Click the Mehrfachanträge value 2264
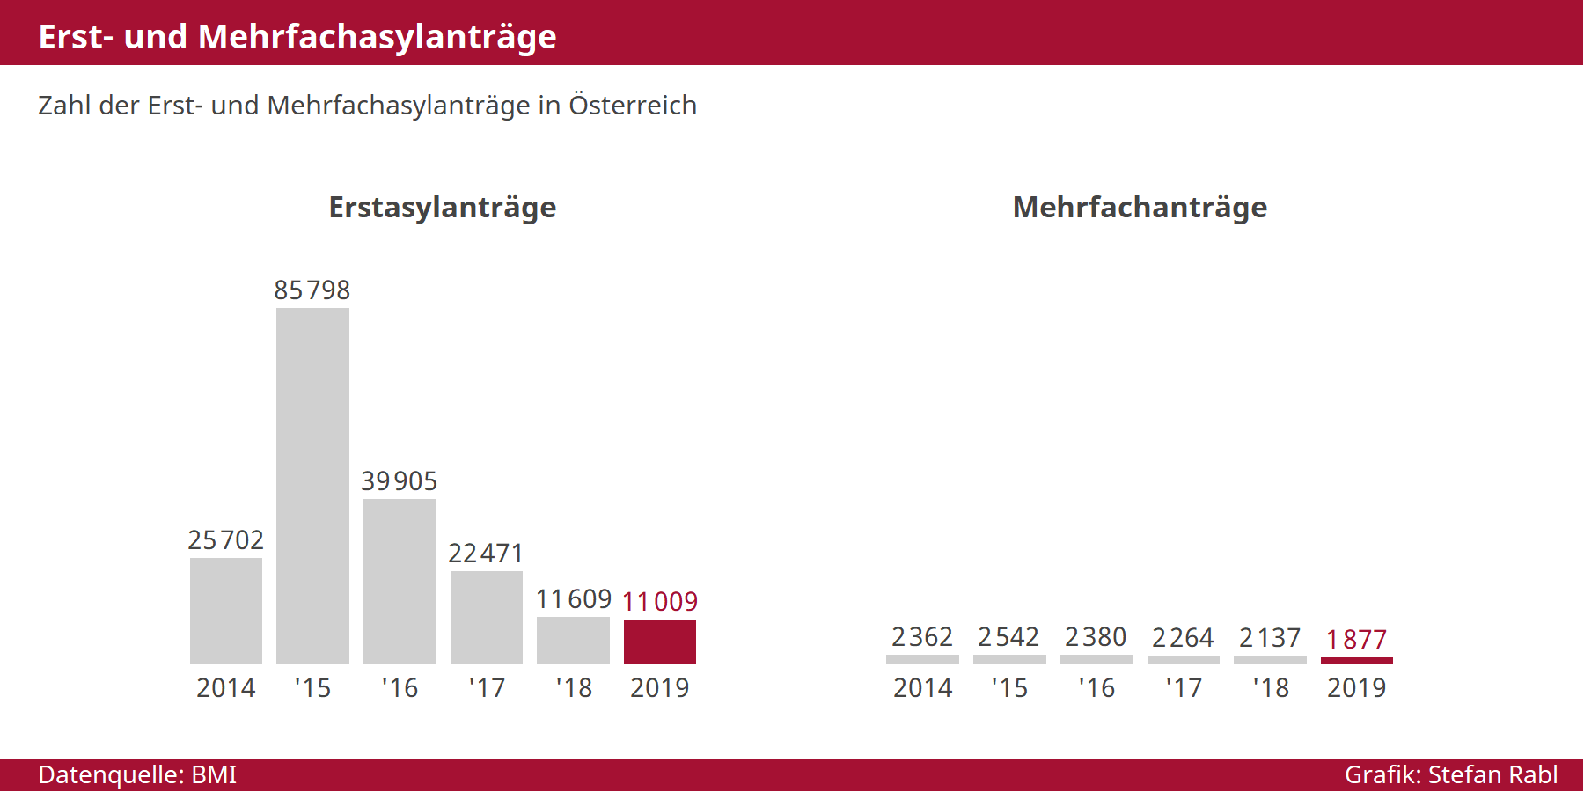Screen dimensions: 1584x792 click(x=1183, y=638)
